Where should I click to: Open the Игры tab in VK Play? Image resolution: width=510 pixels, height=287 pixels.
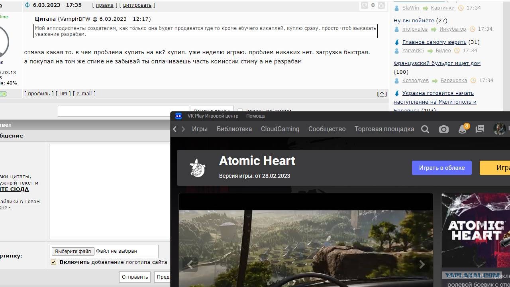[200, 129]
